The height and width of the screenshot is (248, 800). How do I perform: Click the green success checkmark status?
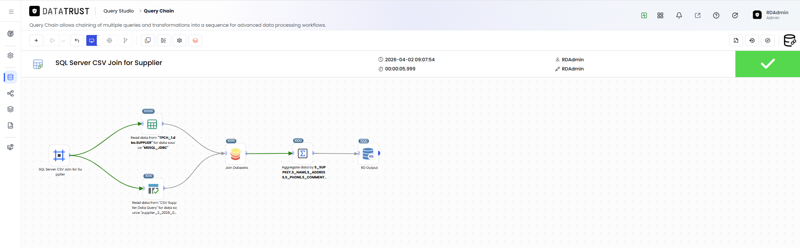tap(767, 64)
